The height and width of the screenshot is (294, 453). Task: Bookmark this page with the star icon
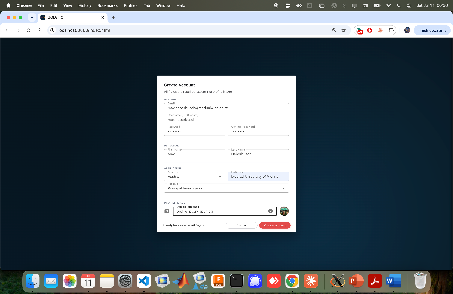pos(344,30)
